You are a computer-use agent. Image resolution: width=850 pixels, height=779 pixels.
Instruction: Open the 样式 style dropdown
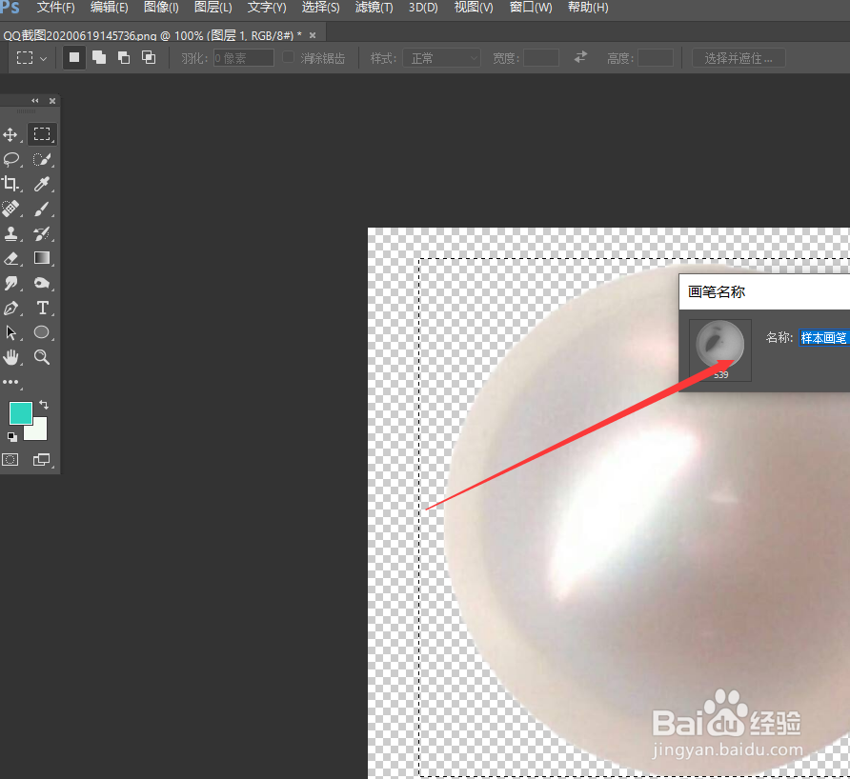coord(441,58)
